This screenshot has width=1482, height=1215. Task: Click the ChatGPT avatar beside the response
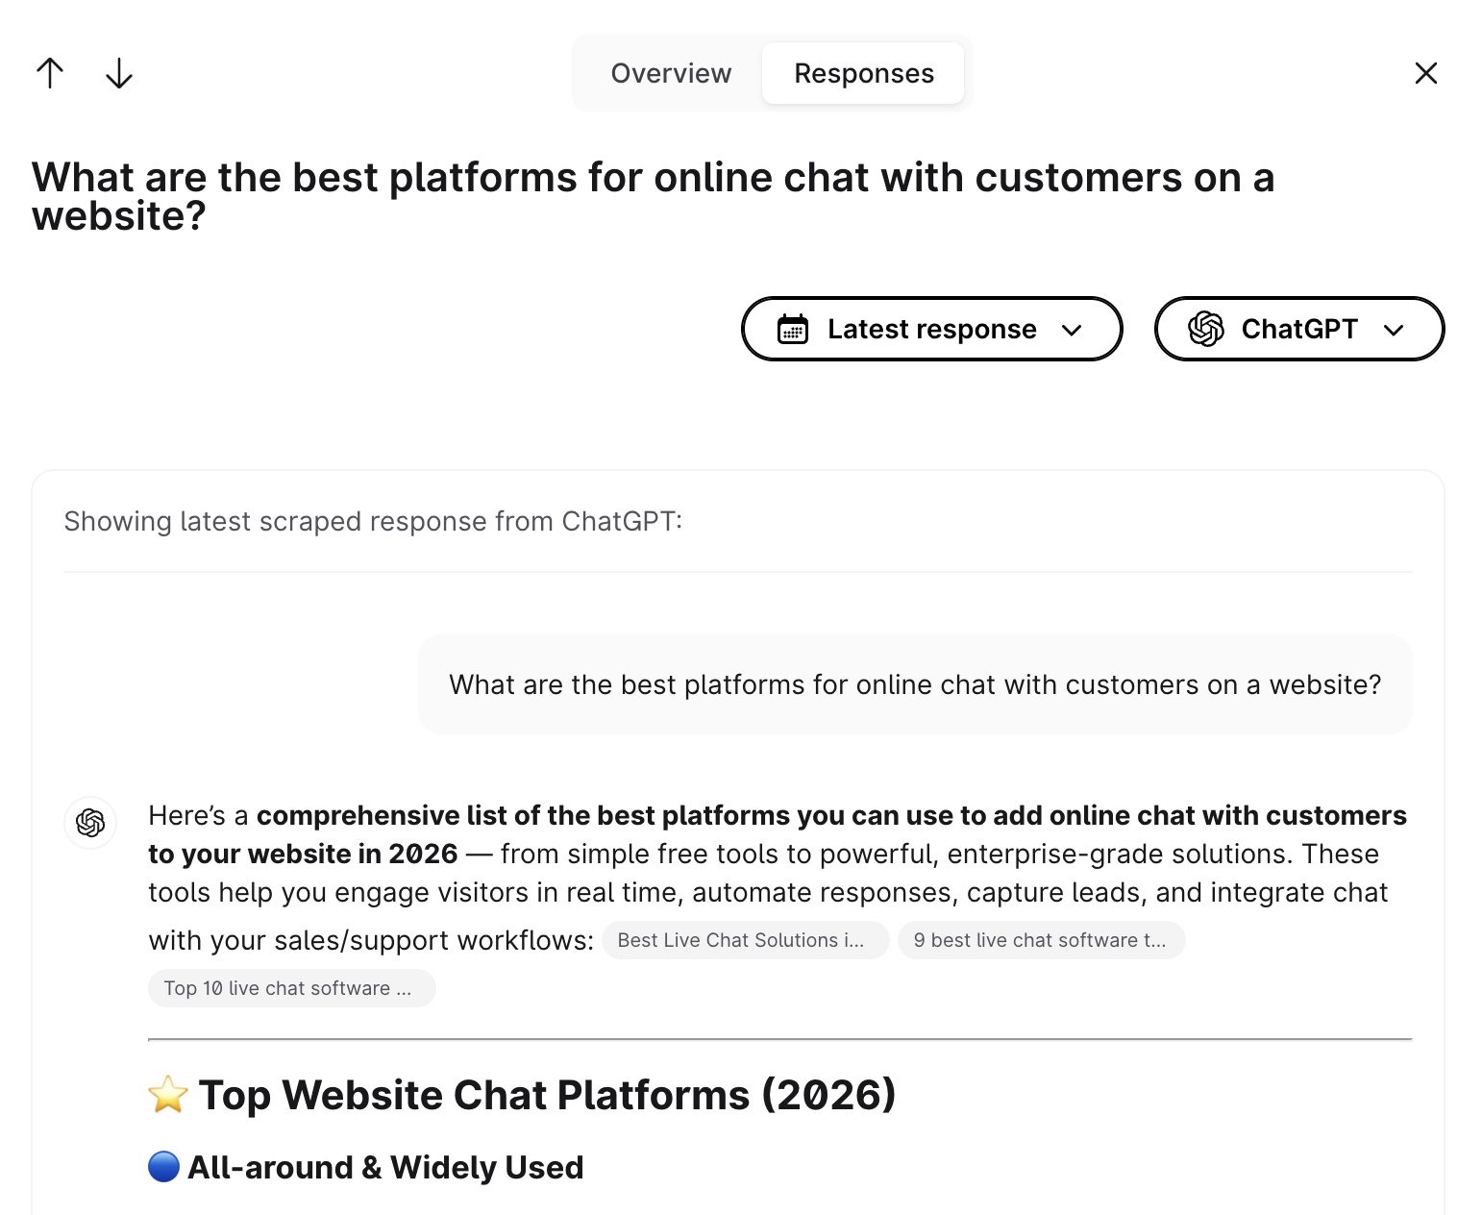point(90,823)
